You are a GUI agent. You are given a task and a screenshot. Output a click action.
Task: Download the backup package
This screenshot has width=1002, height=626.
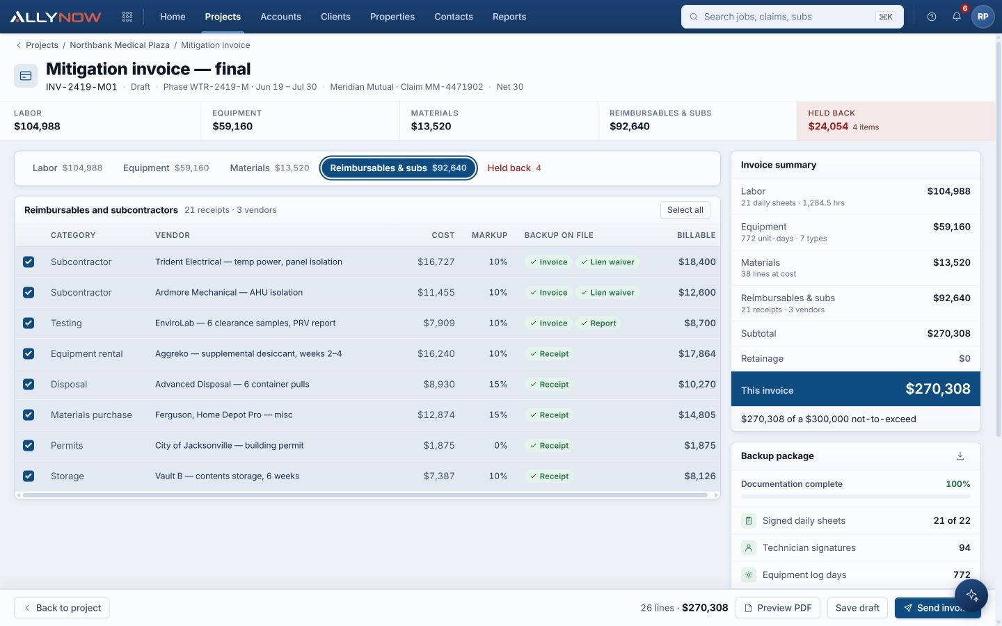960,456
